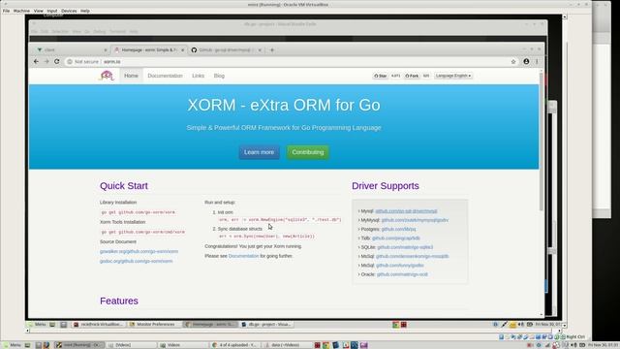Click the Quick Start heading

click(x=124, y=186)
